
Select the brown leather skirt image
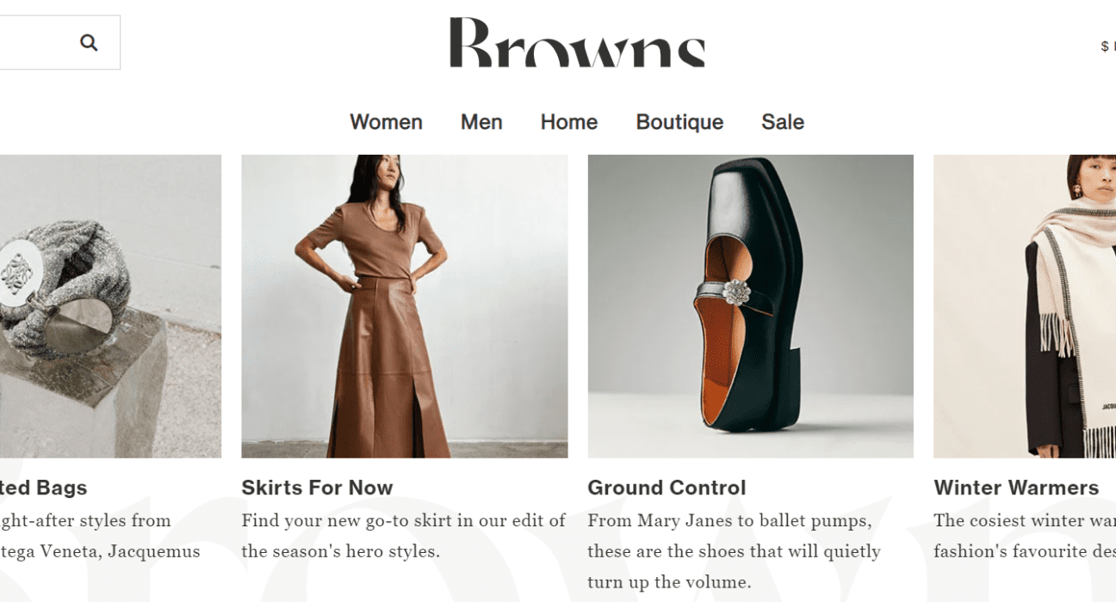point(405,306)
